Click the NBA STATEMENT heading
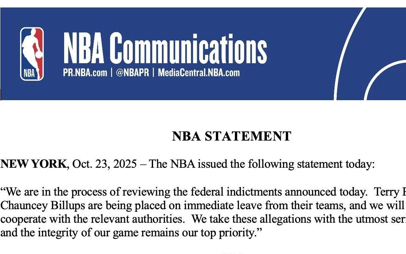The image size is (406, 254). (232, 136)
